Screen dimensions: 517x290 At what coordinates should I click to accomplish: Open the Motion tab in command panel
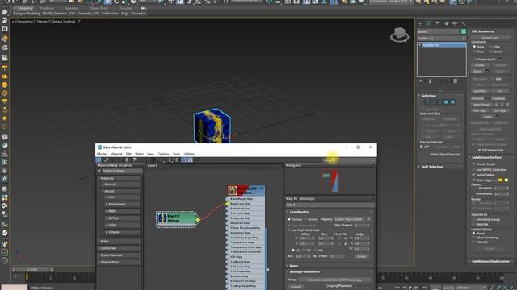447,23
